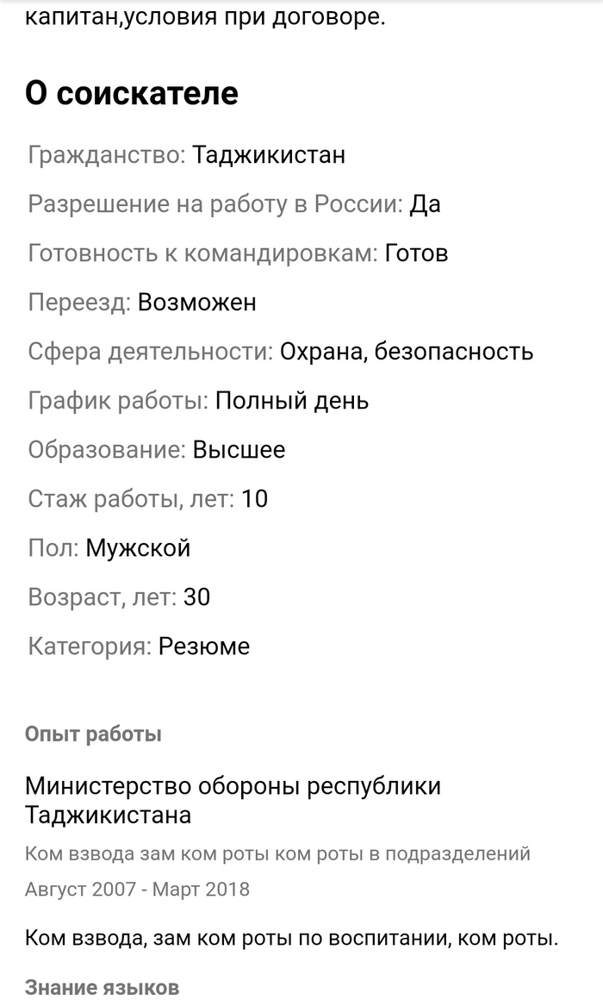This screenshot has height=1006, width=603.
Task: Tap the top line 'капитан,условия при договоре.'
Action: click(x=205, y=17)
